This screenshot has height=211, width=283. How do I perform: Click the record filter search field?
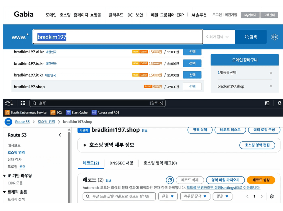point(119,196)
